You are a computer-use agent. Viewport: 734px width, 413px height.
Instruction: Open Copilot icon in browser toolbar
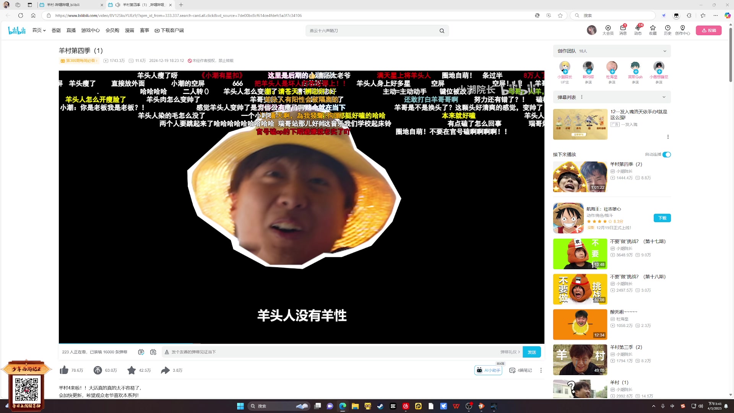(x=728, y=15)
